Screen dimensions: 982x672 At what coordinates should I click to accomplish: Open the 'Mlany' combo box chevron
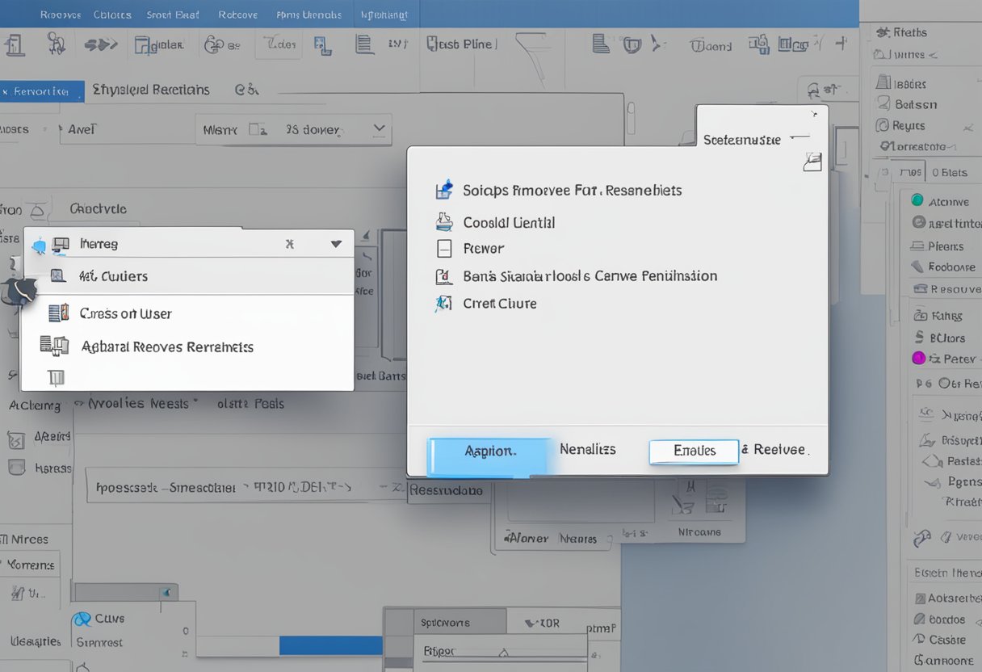[379, 128]
